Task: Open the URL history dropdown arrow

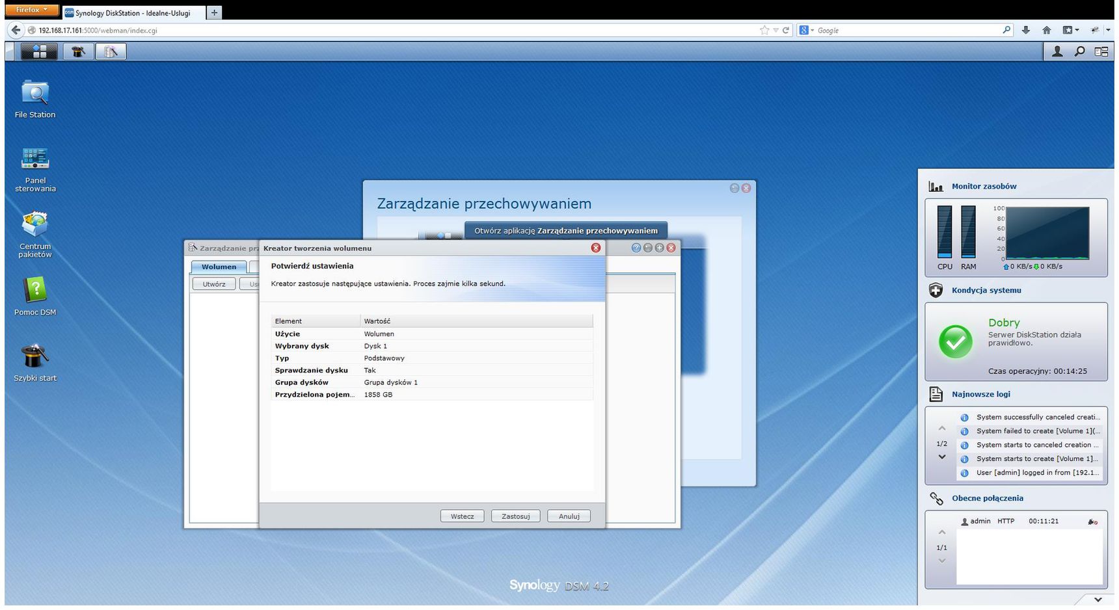Action: click(x=775, y=30)
